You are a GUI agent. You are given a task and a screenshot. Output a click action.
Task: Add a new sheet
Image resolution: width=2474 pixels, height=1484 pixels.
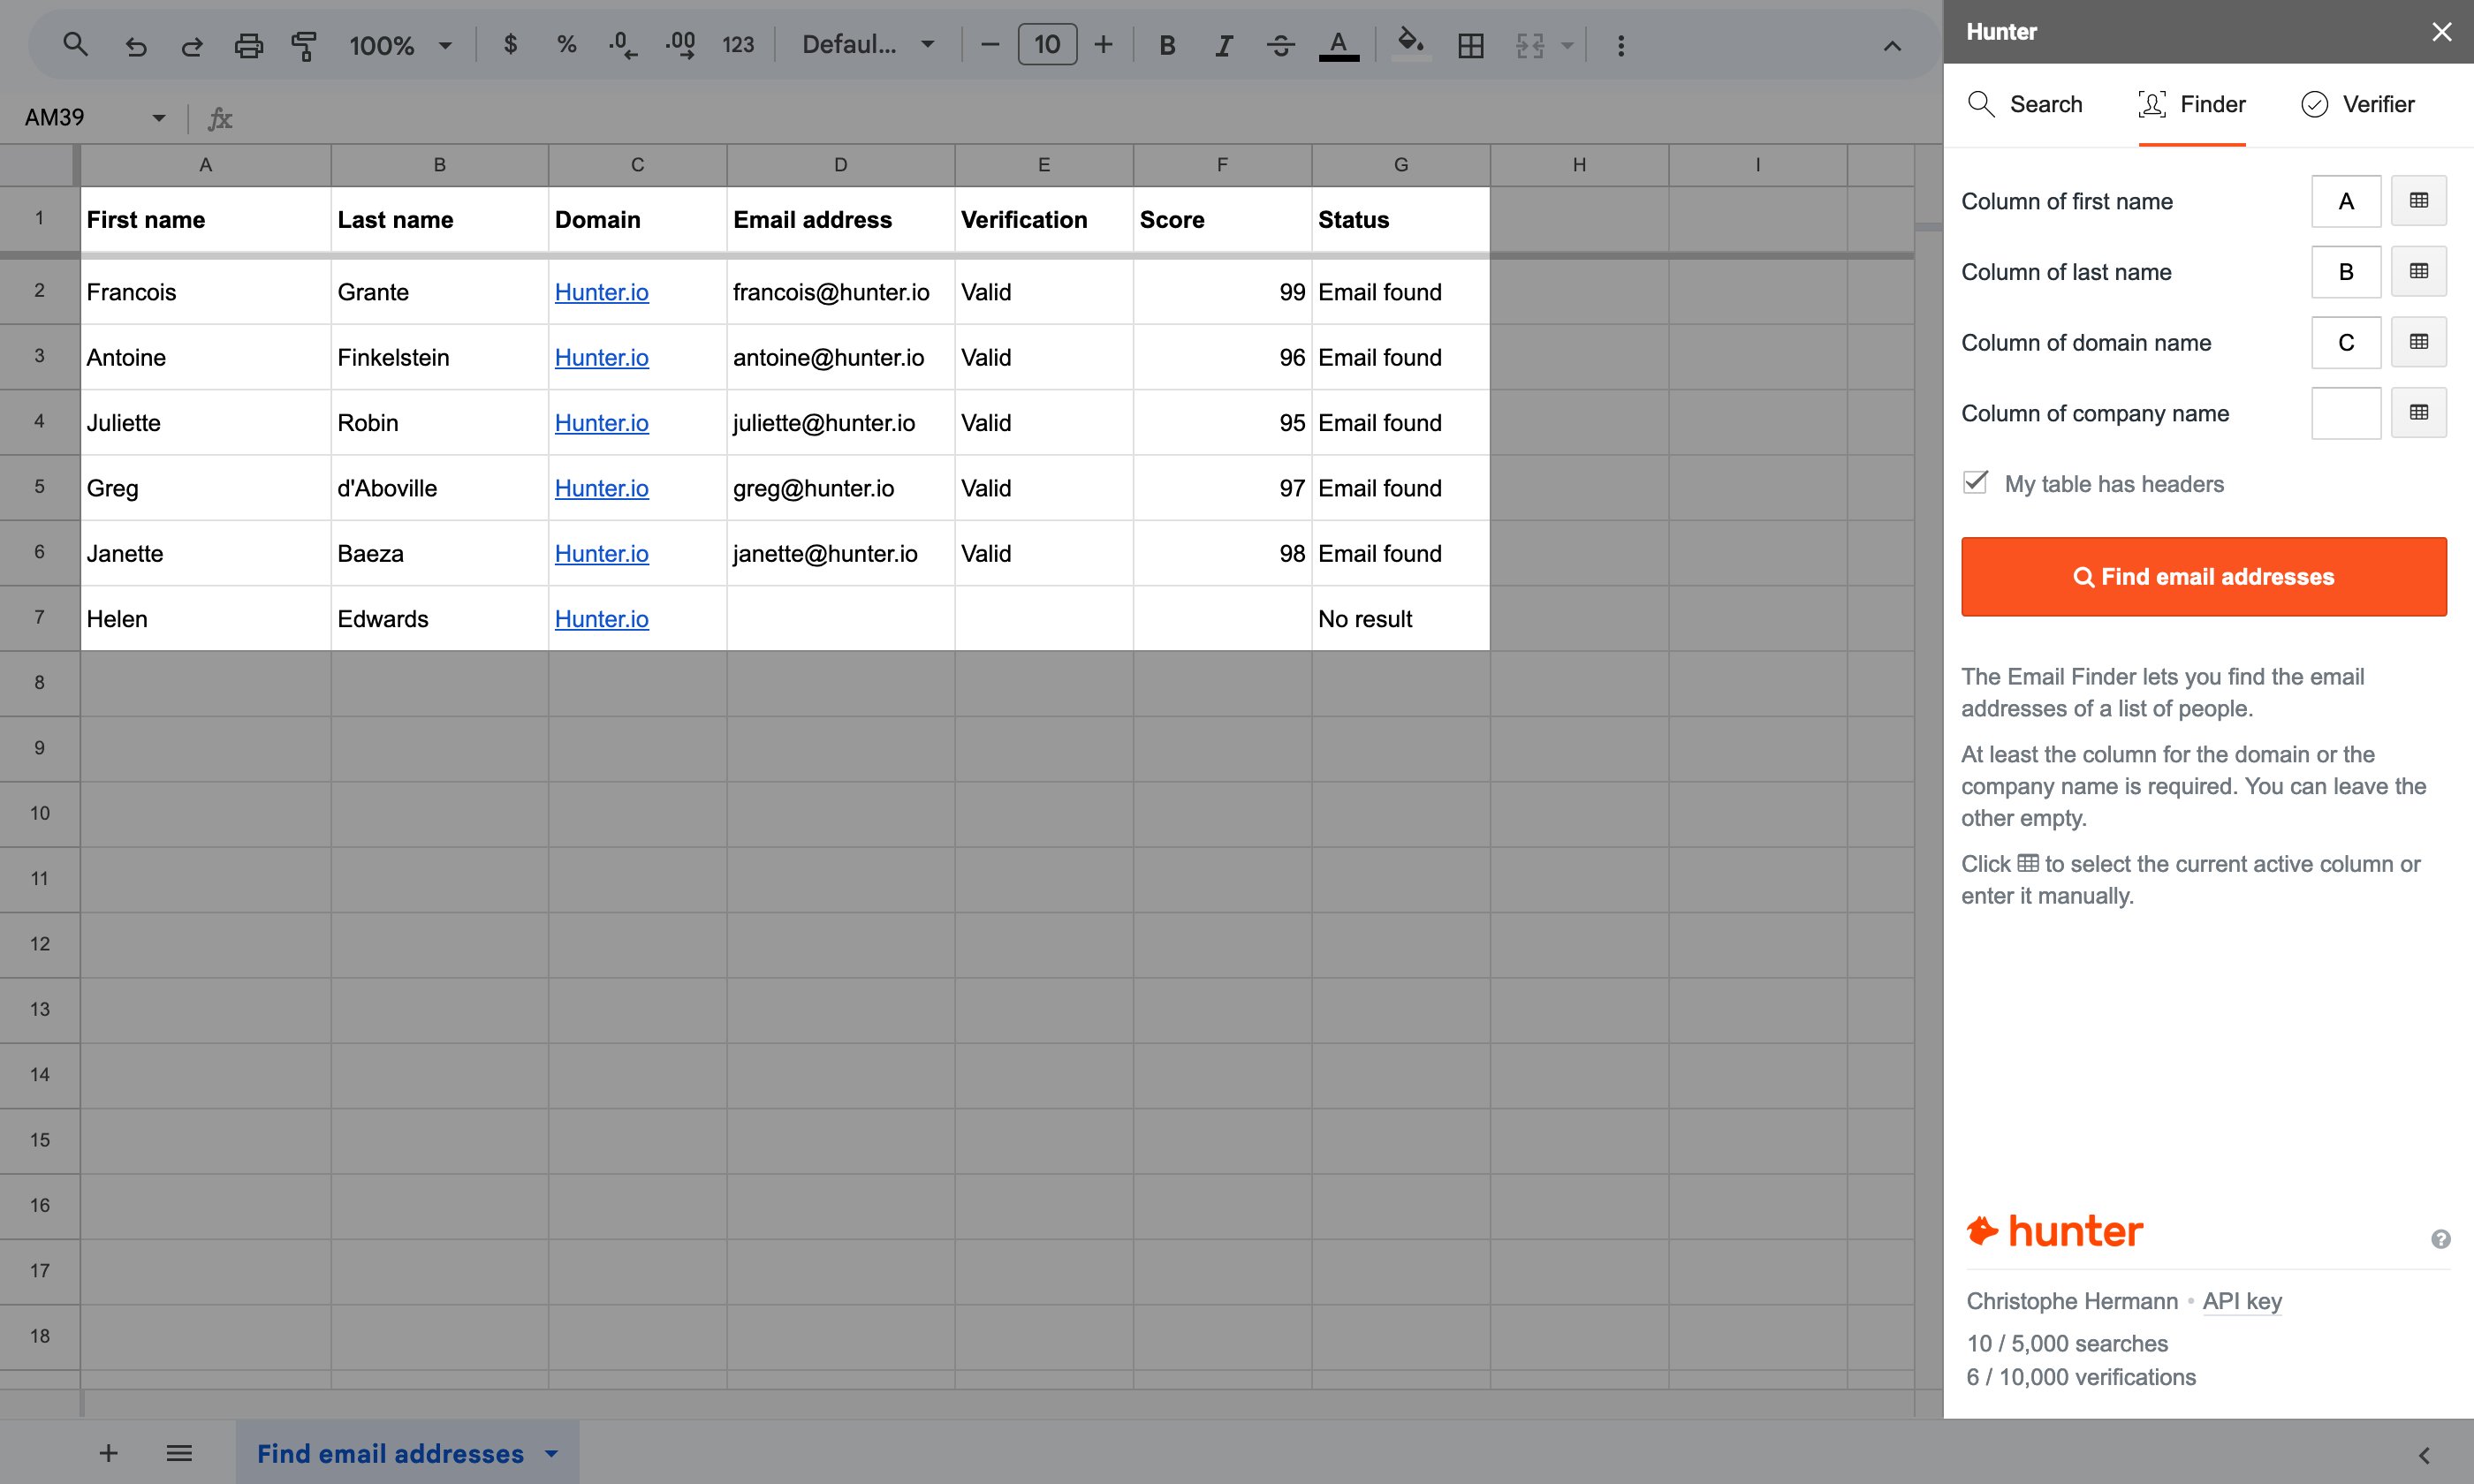pyautogui.click(x=109, y=1453)
